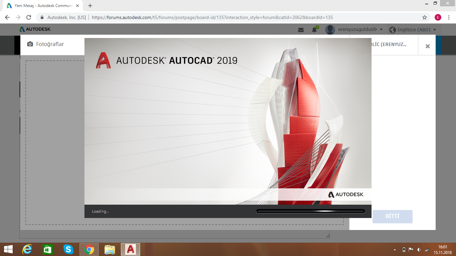
Task: Click the Chrome forward arrow
Action: click(18, 17)
